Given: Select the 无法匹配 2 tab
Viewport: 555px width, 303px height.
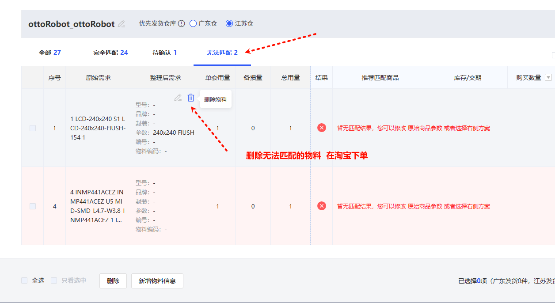Looking at the screenshot, I should point(222,53).
